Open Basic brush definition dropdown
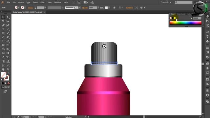Image resolution: width=210 pixels, height=118 pixels. [80, 8]
